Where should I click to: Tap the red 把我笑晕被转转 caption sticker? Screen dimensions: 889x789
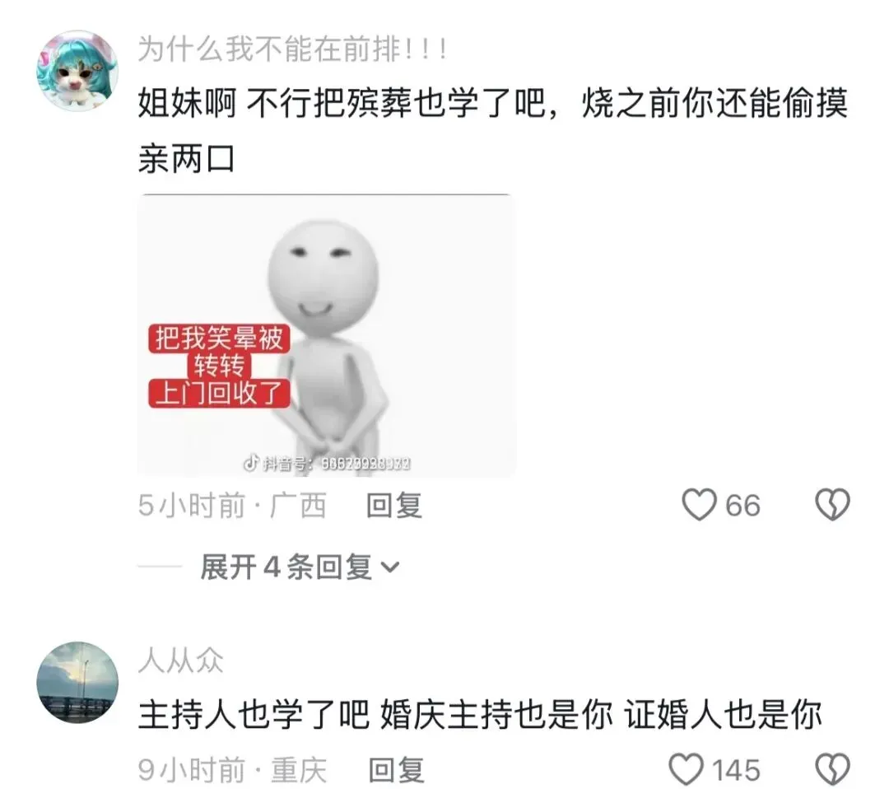(219, 366)
